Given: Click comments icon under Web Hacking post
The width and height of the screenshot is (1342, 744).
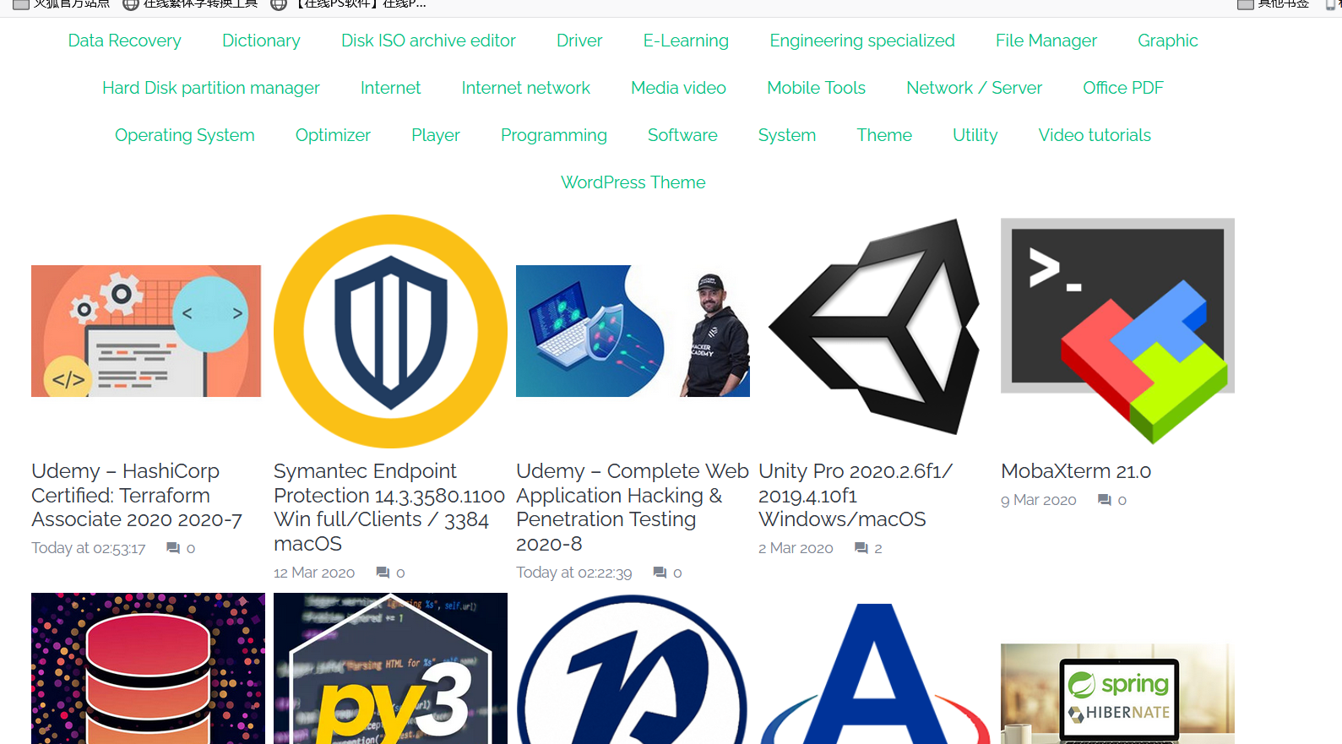Looking at the screenshot, I should (x=660, y=573).
